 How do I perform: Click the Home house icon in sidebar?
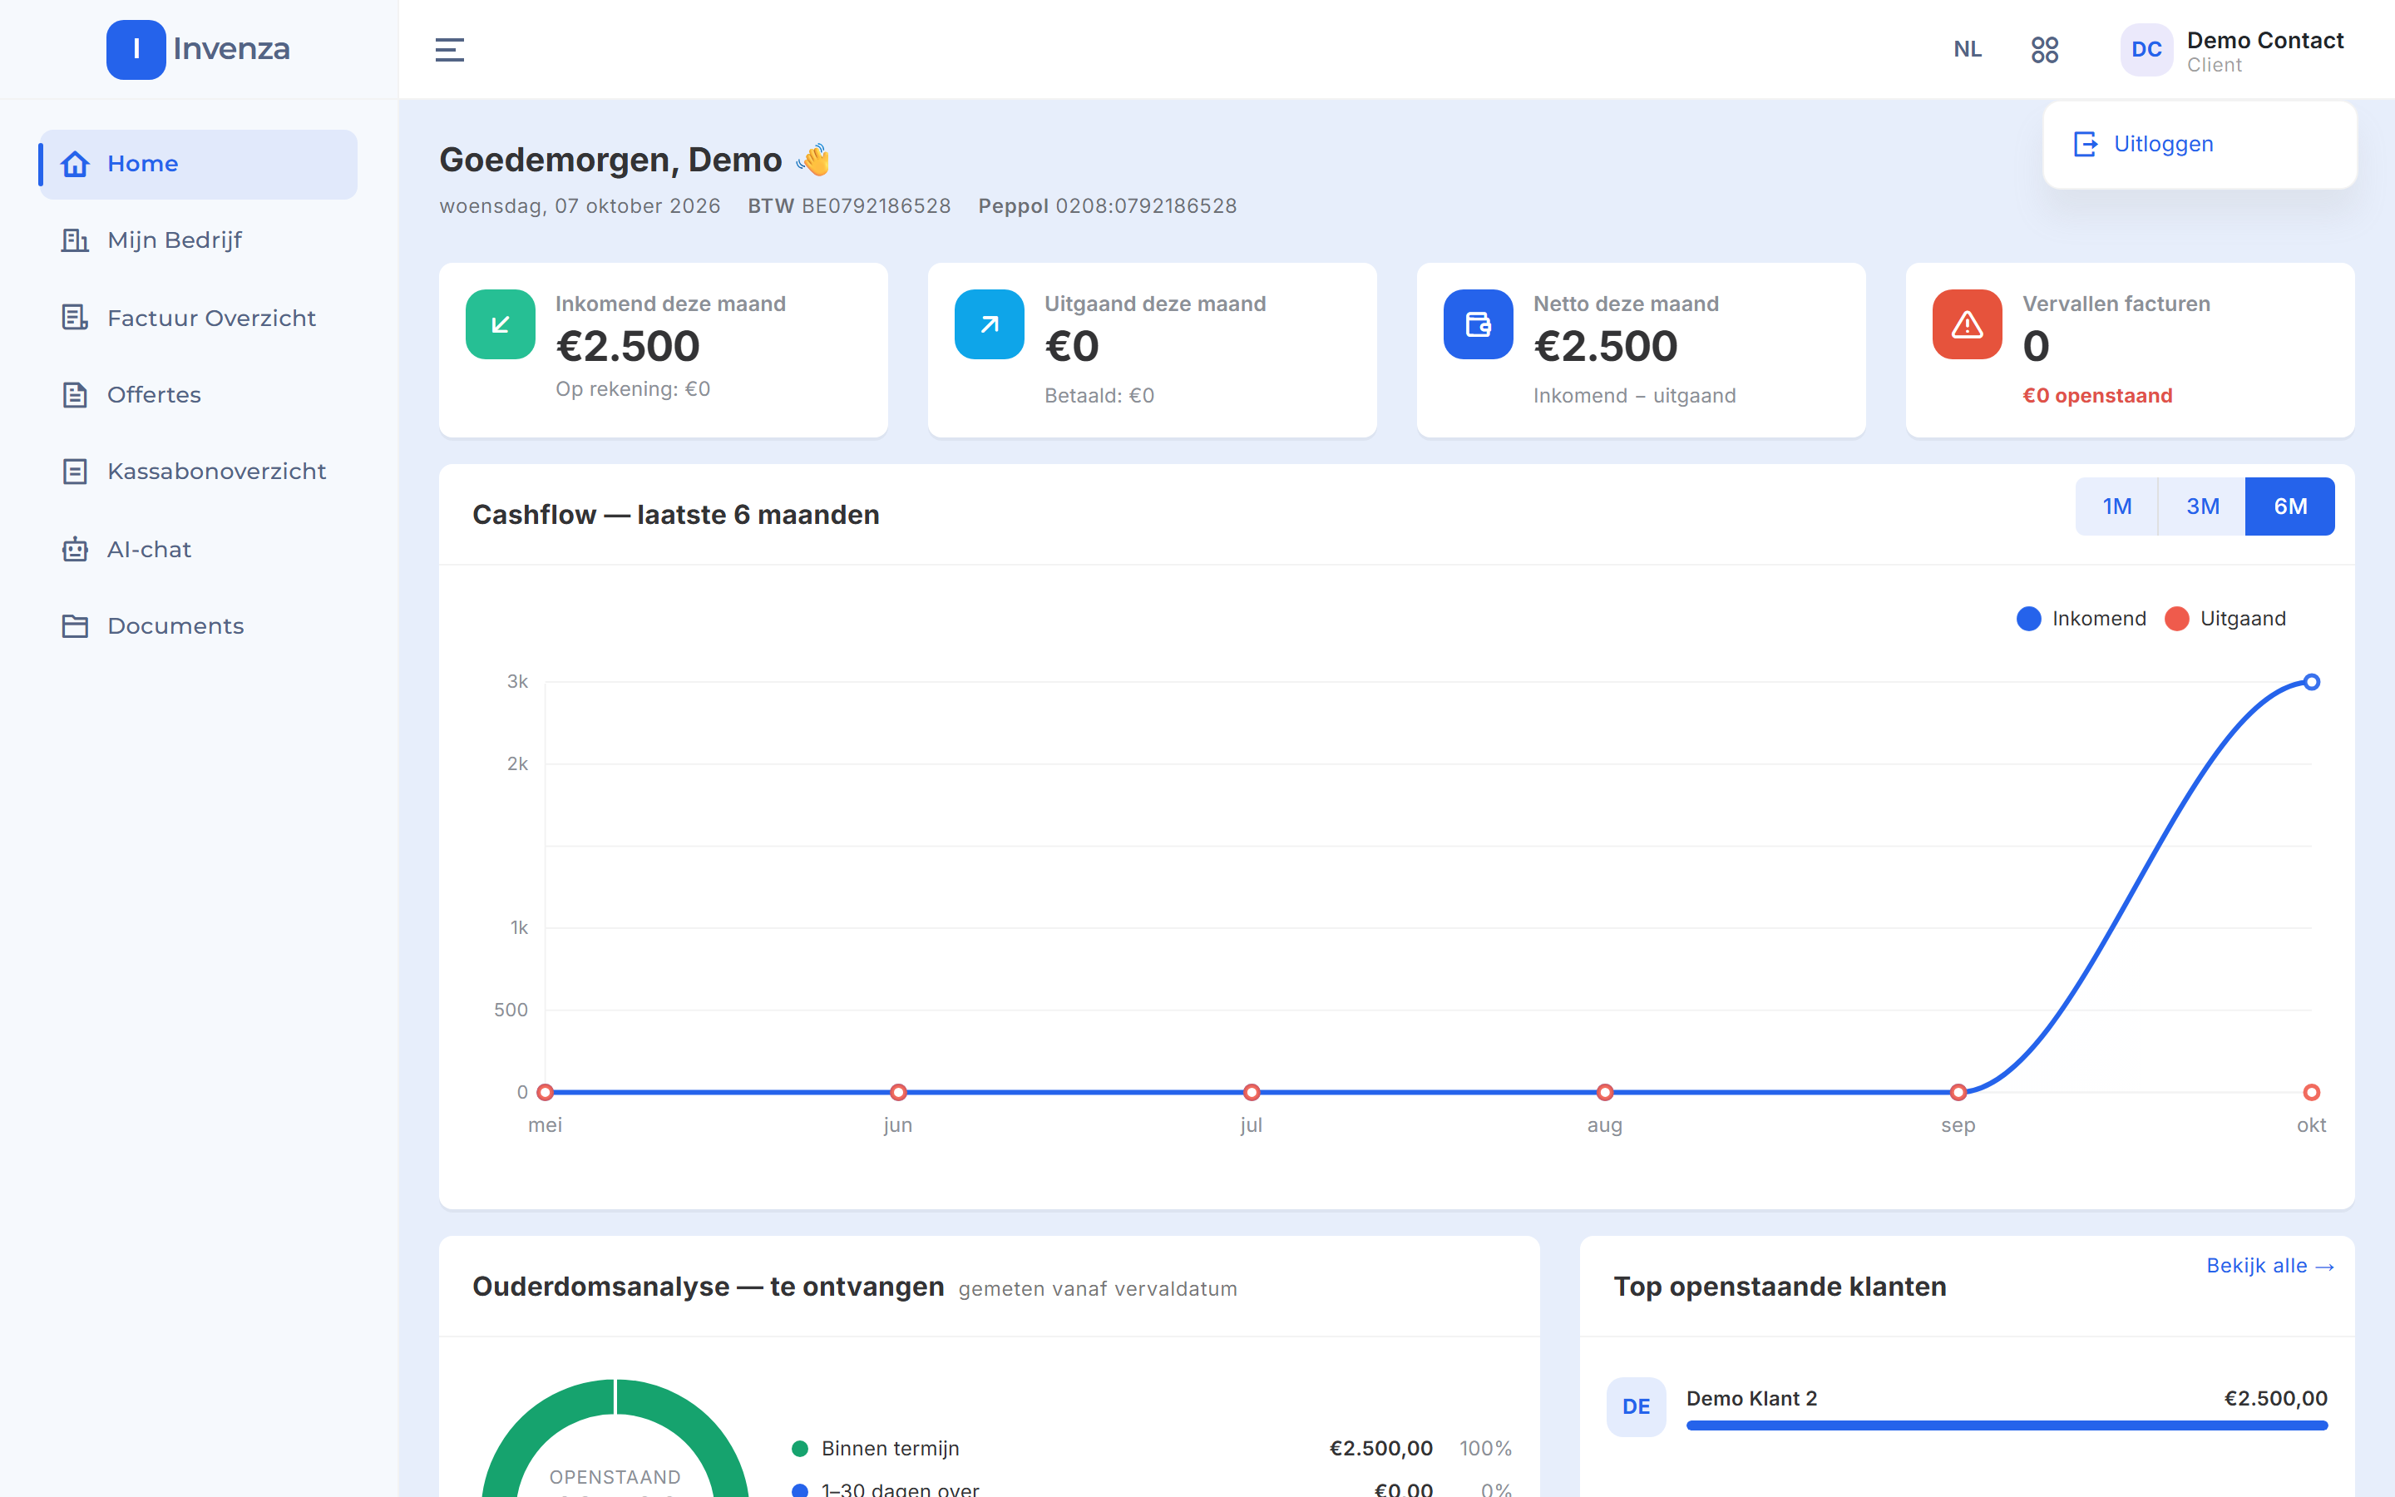click(75, 163)
